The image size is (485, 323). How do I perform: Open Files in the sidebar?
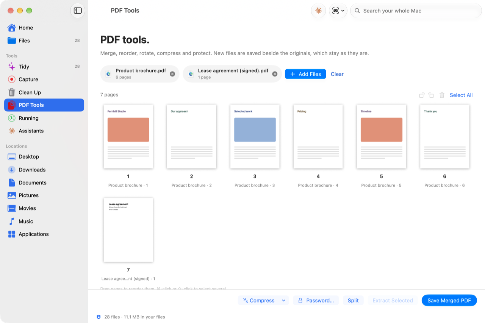[x=44, y=41]
